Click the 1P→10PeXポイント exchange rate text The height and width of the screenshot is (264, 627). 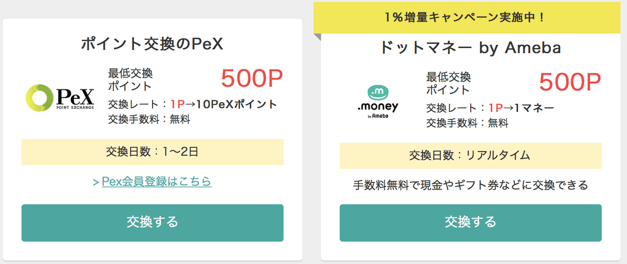tap(224, 104)
